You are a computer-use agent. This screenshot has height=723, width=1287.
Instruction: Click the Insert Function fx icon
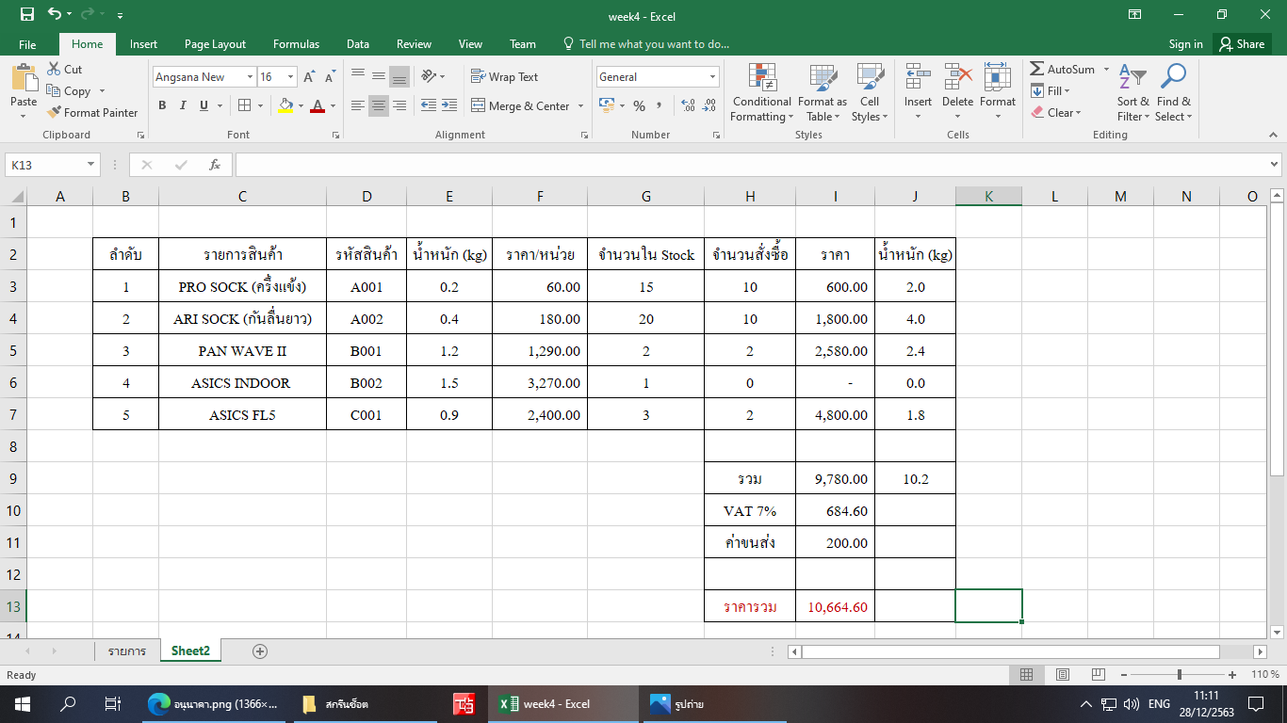215,165
